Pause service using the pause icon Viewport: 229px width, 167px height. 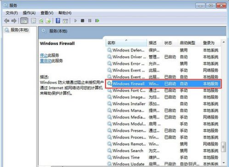90,20
